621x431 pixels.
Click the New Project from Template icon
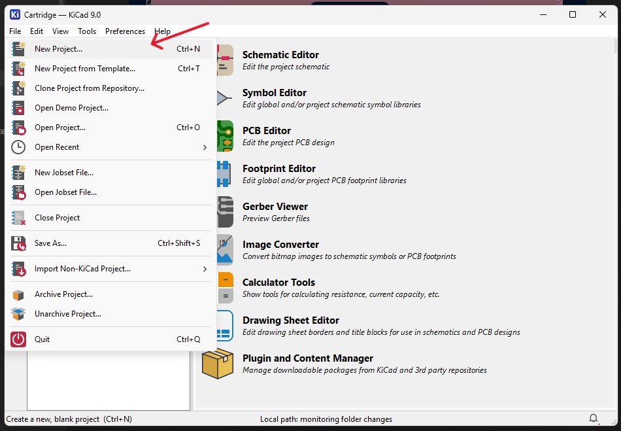(18, 69)
